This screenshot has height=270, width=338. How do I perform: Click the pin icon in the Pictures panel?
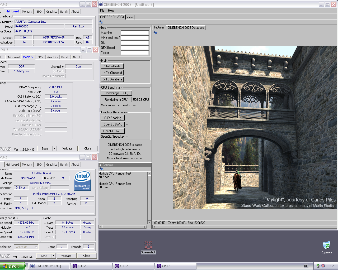coord(155,33)
